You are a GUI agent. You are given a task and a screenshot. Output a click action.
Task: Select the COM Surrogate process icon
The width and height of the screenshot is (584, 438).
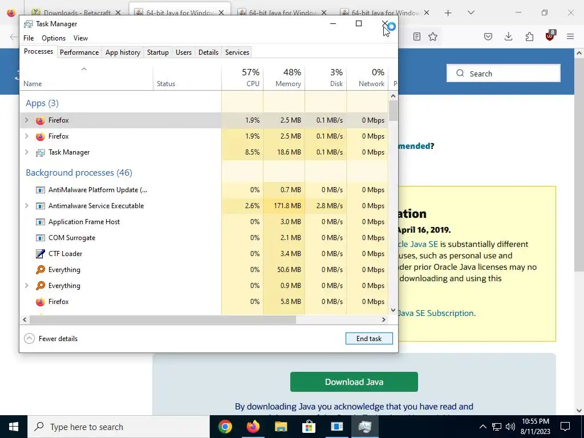coord(40,238)
